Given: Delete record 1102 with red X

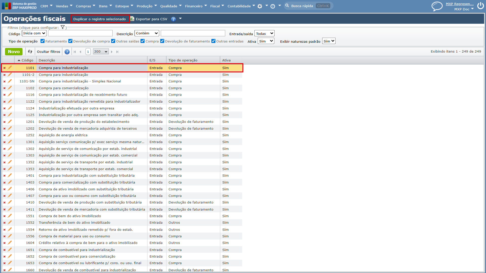Looking at the screenshot, I should click(4, 88).
